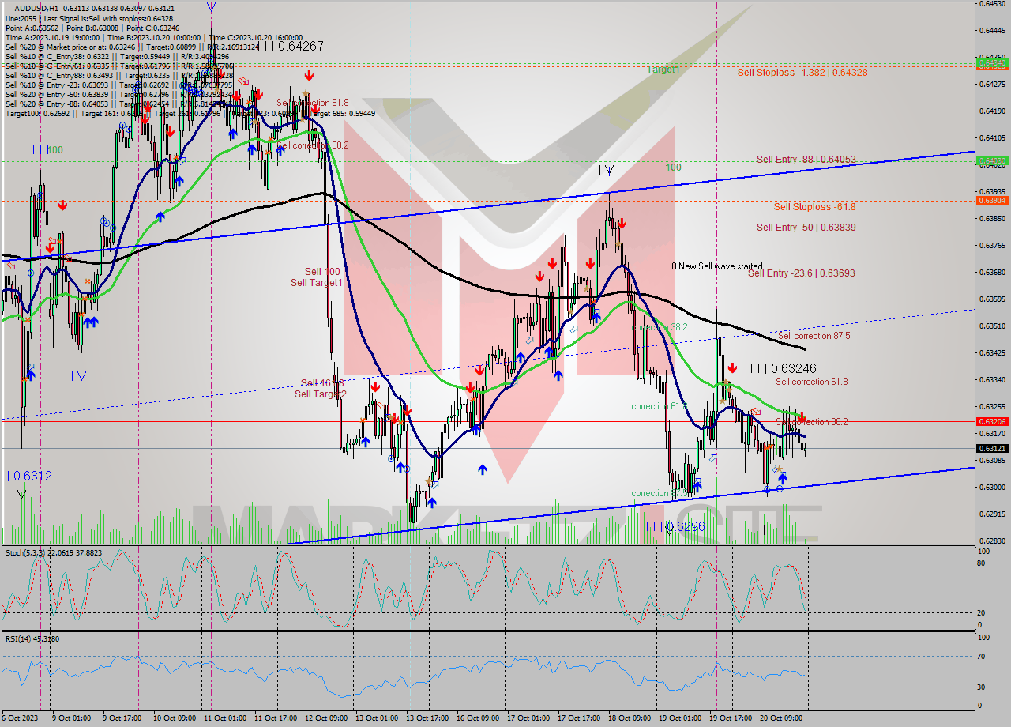Click the green 'Target1' label
The height and width of the screenshot is (727, 1011).
click(663, 70)
